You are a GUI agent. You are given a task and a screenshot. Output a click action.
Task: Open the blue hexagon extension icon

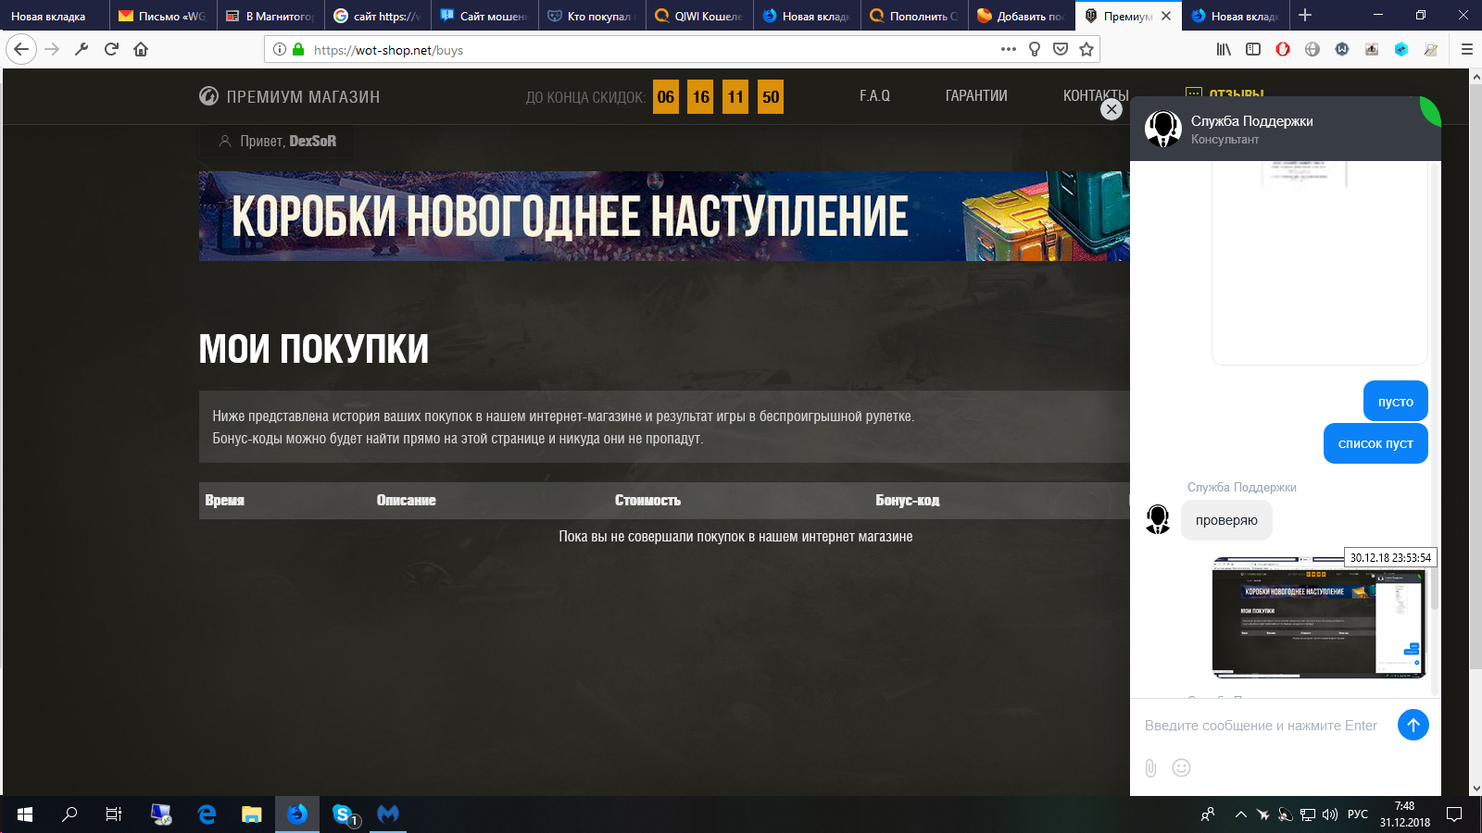pyautogui.click(x=1401, y=49)
